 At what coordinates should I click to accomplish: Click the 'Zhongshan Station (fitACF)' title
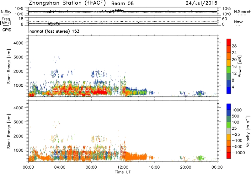(x=67, y=3)
